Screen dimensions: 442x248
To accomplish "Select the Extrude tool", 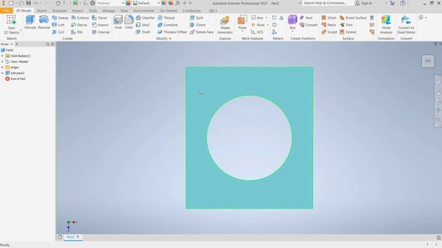I will (x=30, y=23).
